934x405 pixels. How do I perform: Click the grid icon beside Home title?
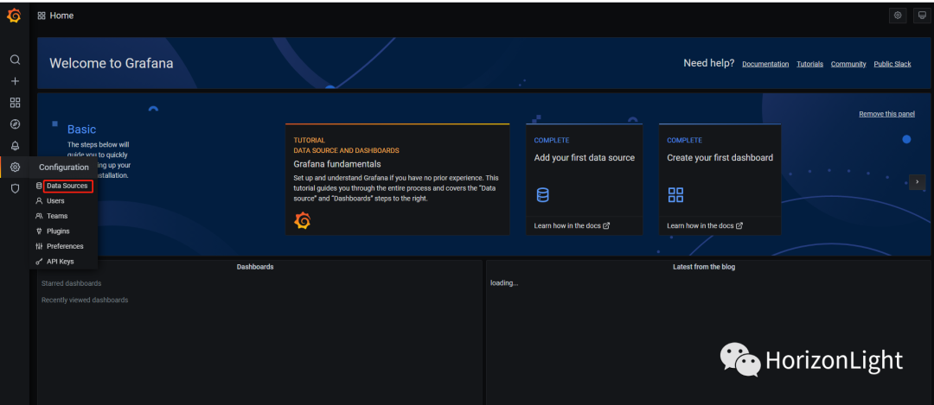pyautogui.click(x=42, y=16)
